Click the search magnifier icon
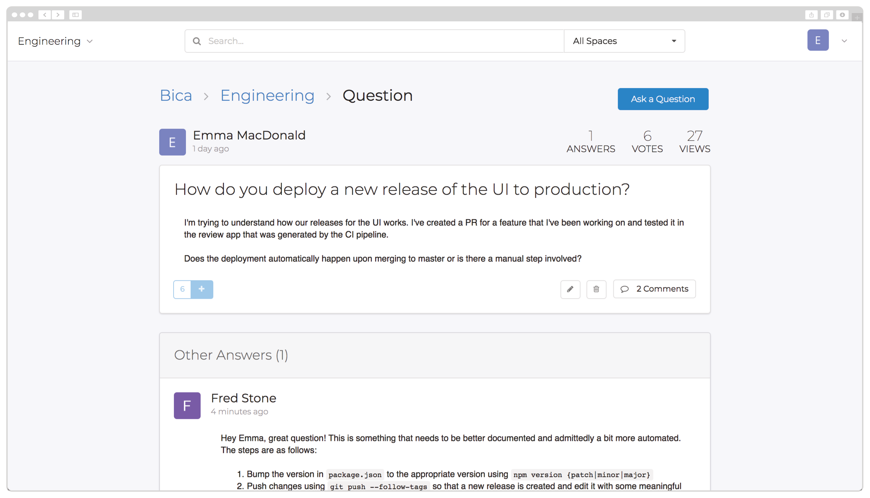870x498 pixels. pyautogui.click(x=197, y=41)
